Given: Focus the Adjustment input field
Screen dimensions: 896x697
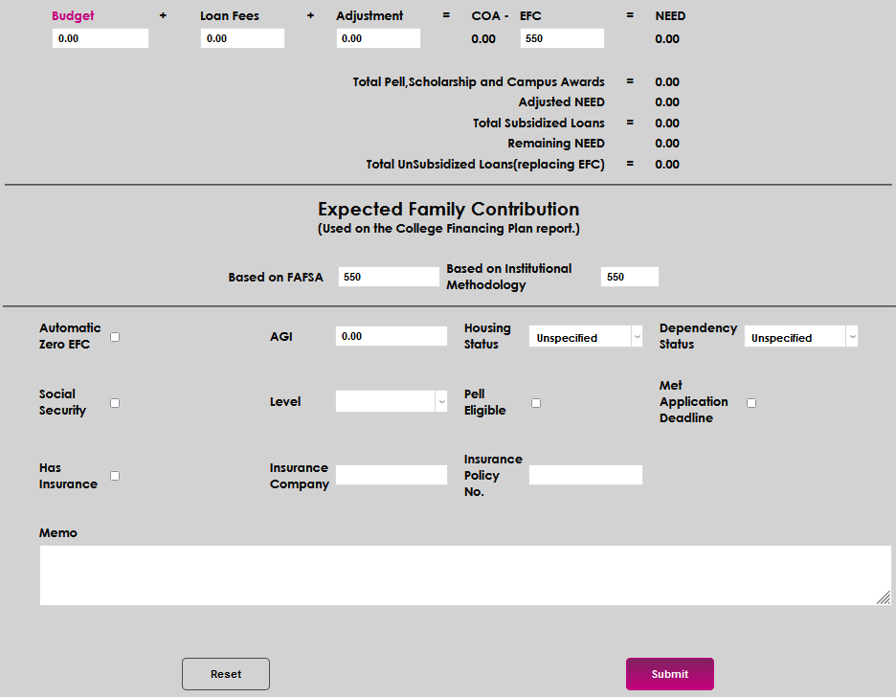Looking at the screenshot, I should point(378,38).
